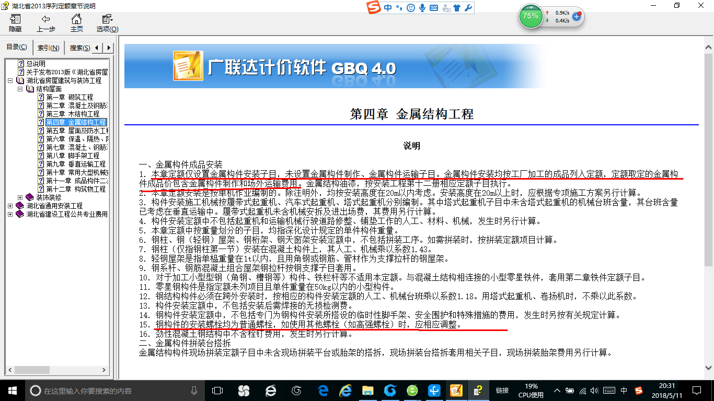Open 第五章 屋面及防水工程 chapter
This screenshot has width=714, height=401.
[77, 131]
